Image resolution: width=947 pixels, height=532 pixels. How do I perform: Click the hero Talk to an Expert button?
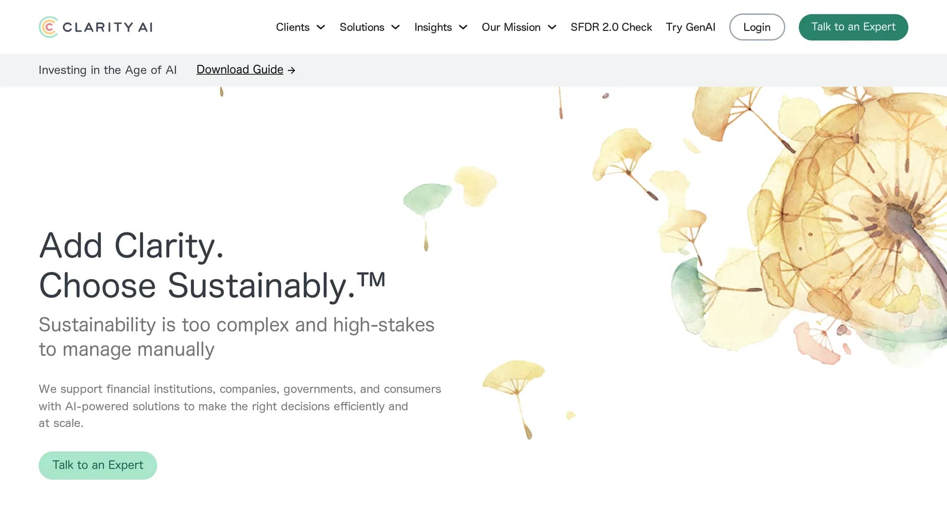pos(98,465)
